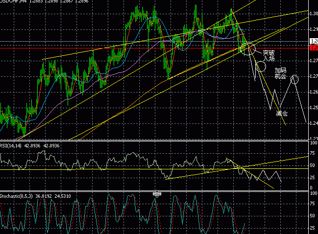
Task: Select the red horizontal line on the price chart
Action: (154, 48)
